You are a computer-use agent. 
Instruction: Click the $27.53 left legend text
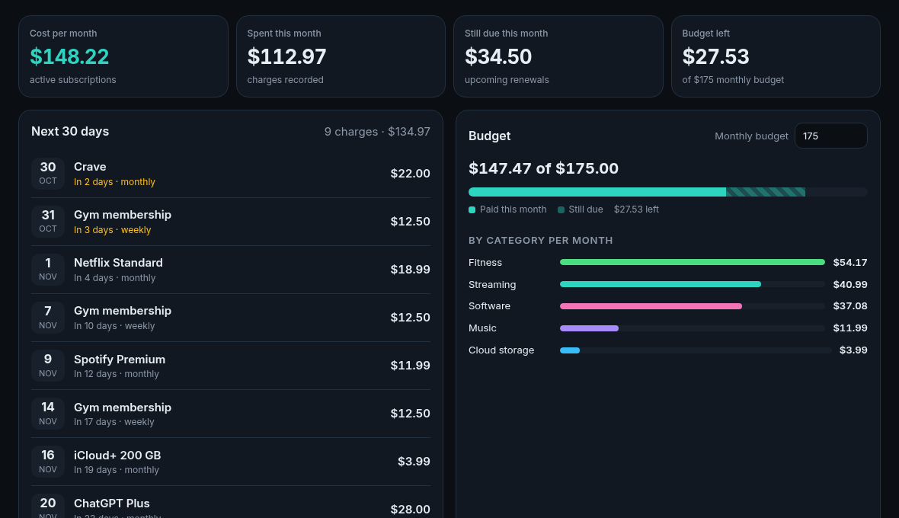click(x=636, y=209)
